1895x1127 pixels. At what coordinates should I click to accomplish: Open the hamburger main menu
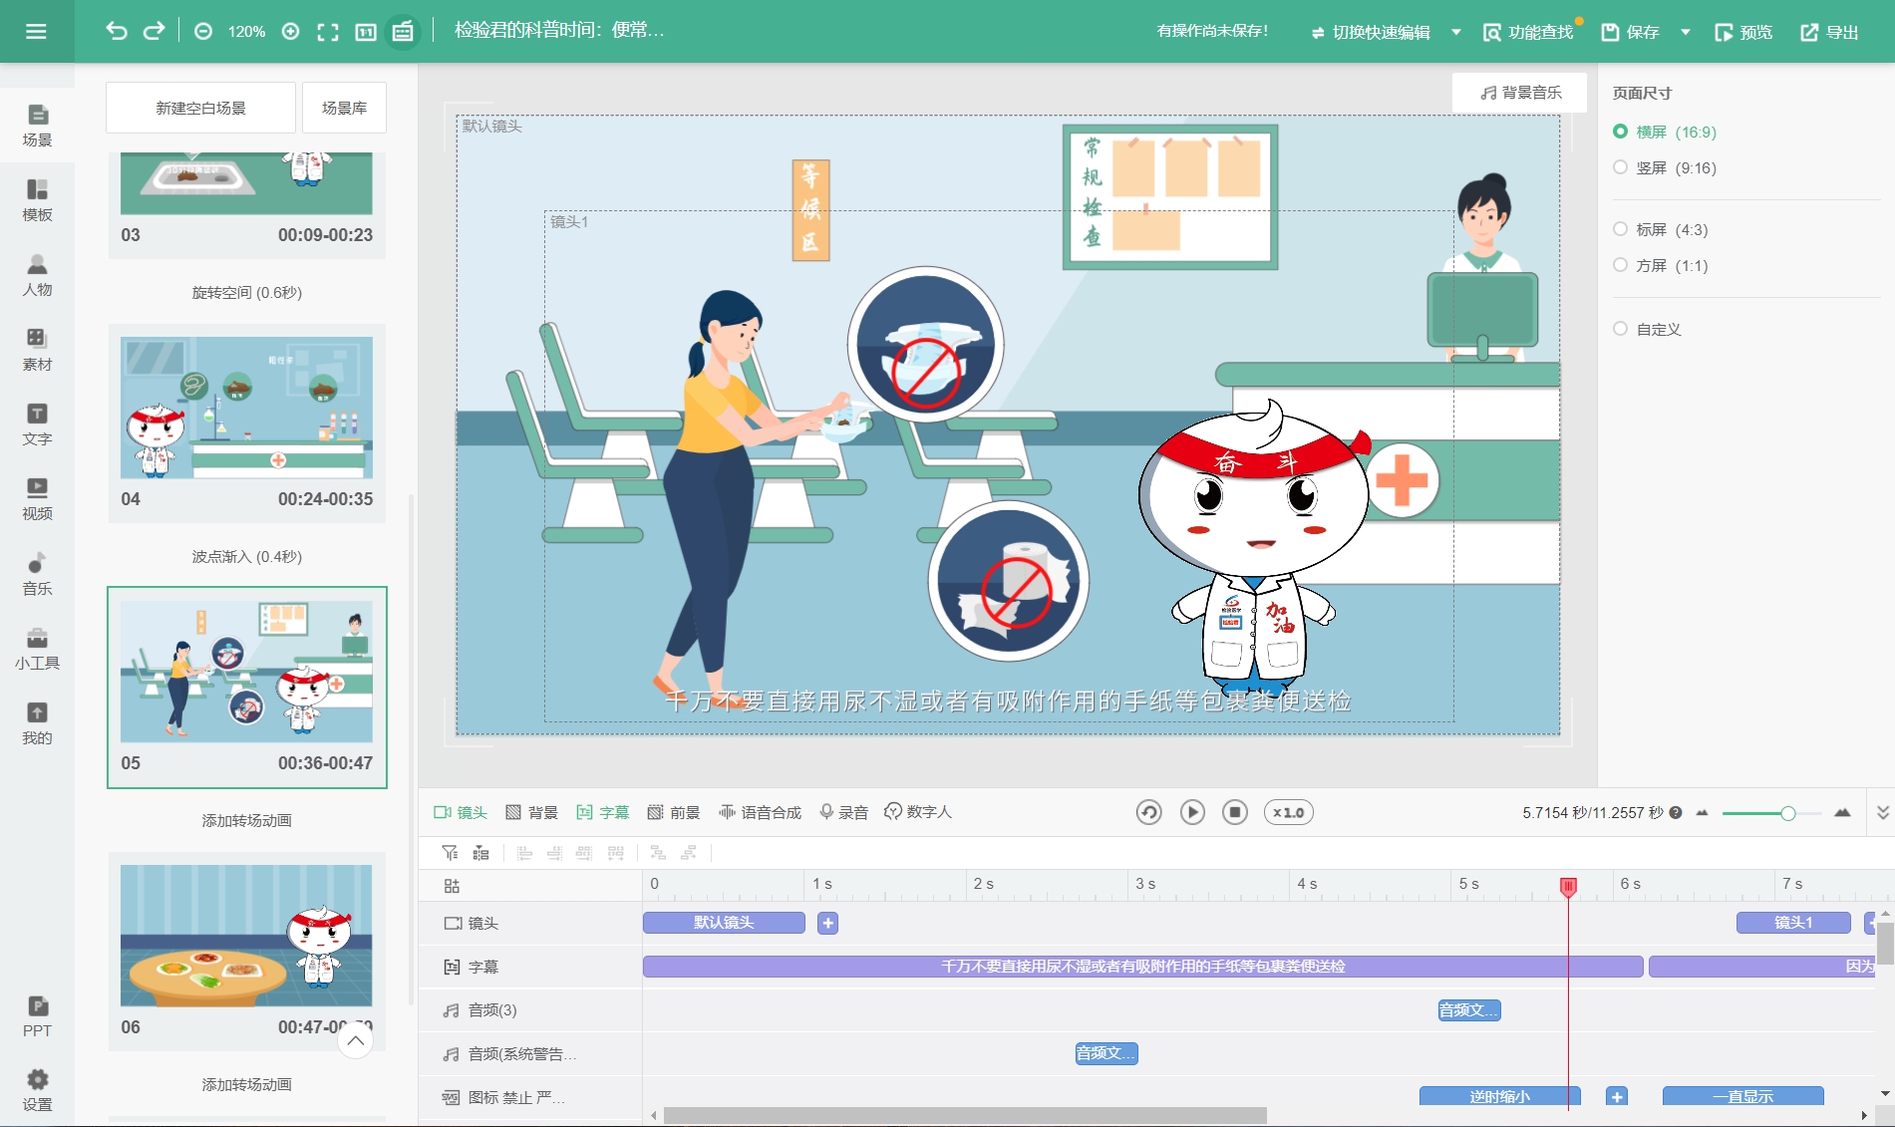coord(36,32)
